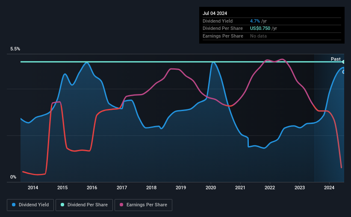This screenshot has height=217, width=351.
Task: Click the 4.7% dividend yield value
Action: (x=255, y=21)
